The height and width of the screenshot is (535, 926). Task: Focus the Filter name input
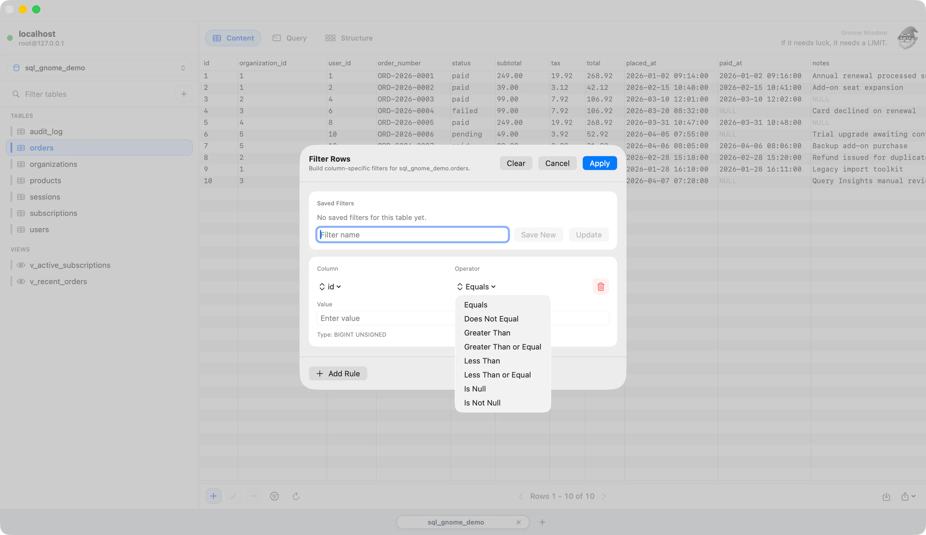(x=413, y=235)
